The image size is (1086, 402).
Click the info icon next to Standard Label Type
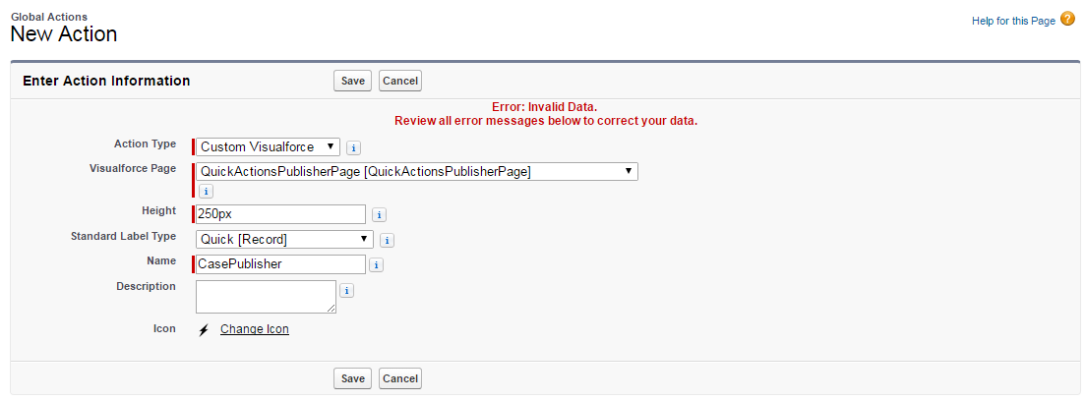coord(388,240)
